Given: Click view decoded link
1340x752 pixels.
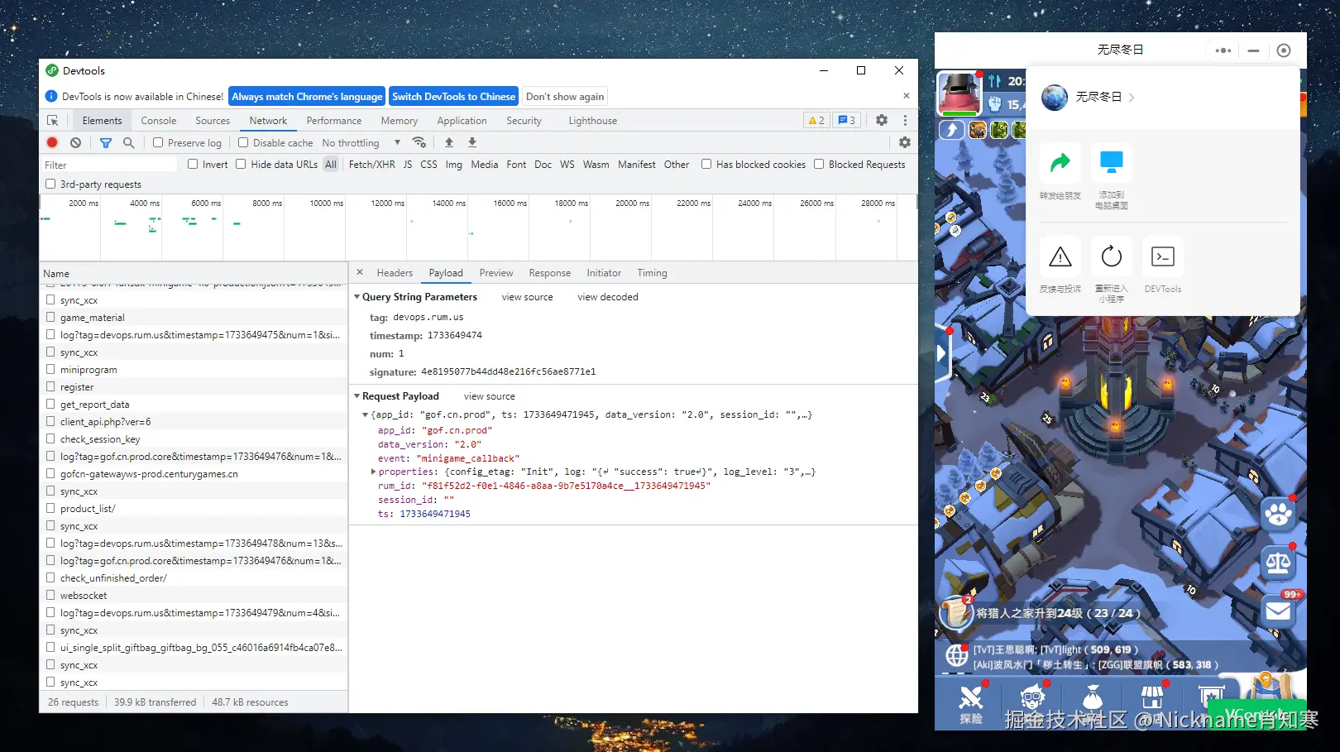Looking at the screenshot, I should tap(608, 297).
